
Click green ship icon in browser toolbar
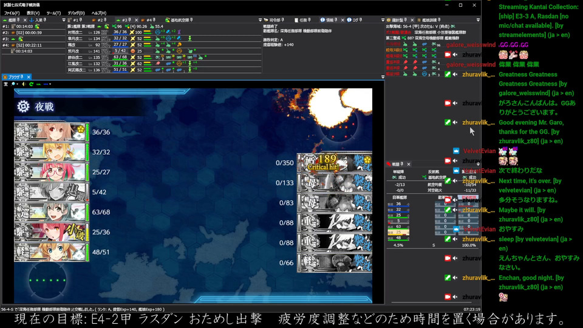point(38,84)
